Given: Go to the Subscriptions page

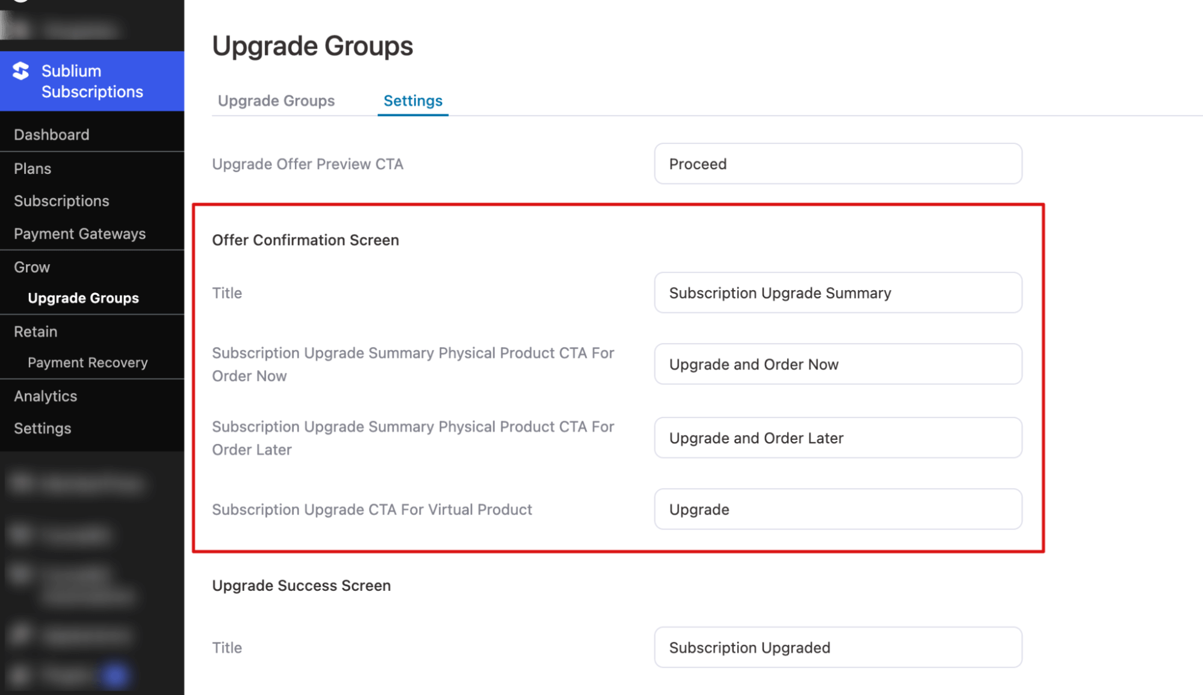Looking at the screenshot, I should [x=61, y=201].
